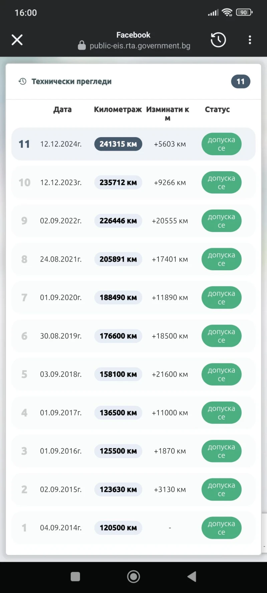Close the in-app browser with X
267x593 pixels.
pos(17,40)
